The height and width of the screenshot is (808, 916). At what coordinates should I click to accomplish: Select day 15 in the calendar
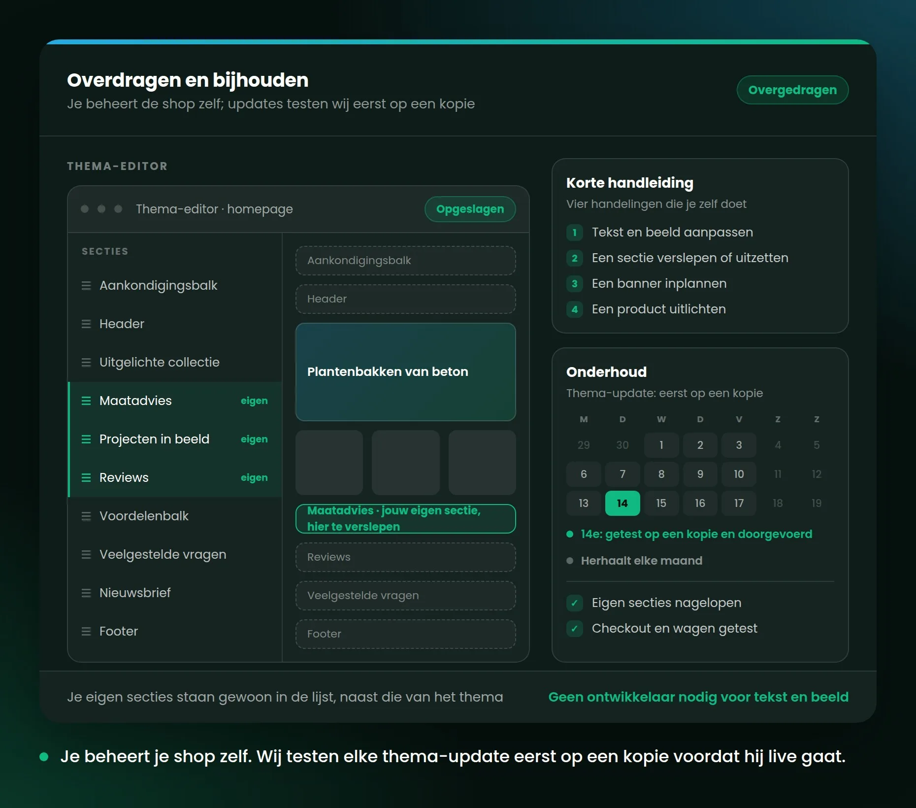coord(661,504)
